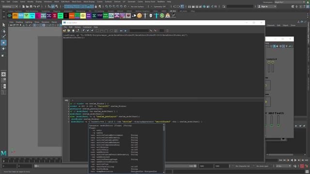Click the four-view layout icon
The image size is (310, 174).
[x=3, y=80]
